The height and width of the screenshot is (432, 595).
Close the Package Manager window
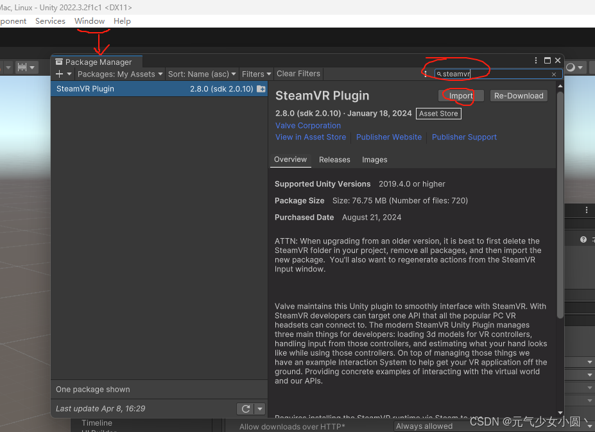pos(558,60)
